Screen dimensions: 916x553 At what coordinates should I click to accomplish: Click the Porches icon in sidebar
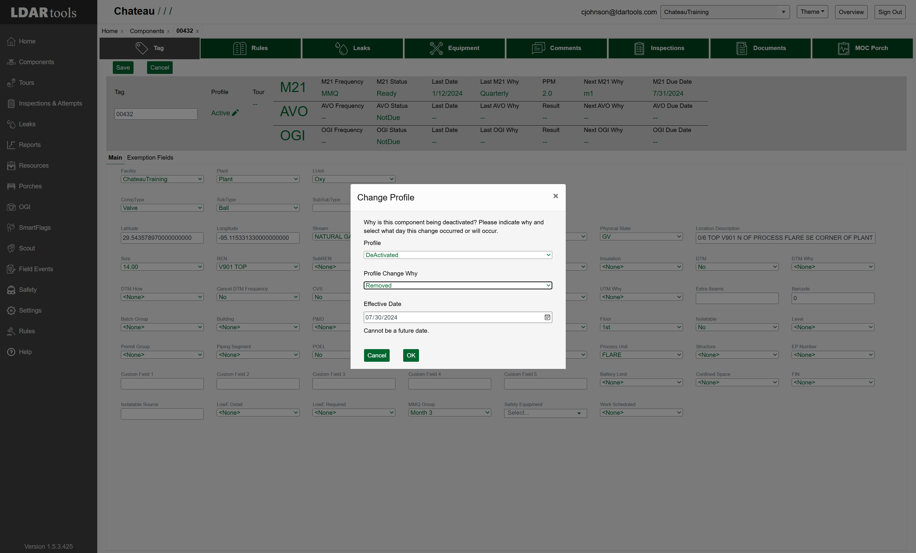click(11, 186)
